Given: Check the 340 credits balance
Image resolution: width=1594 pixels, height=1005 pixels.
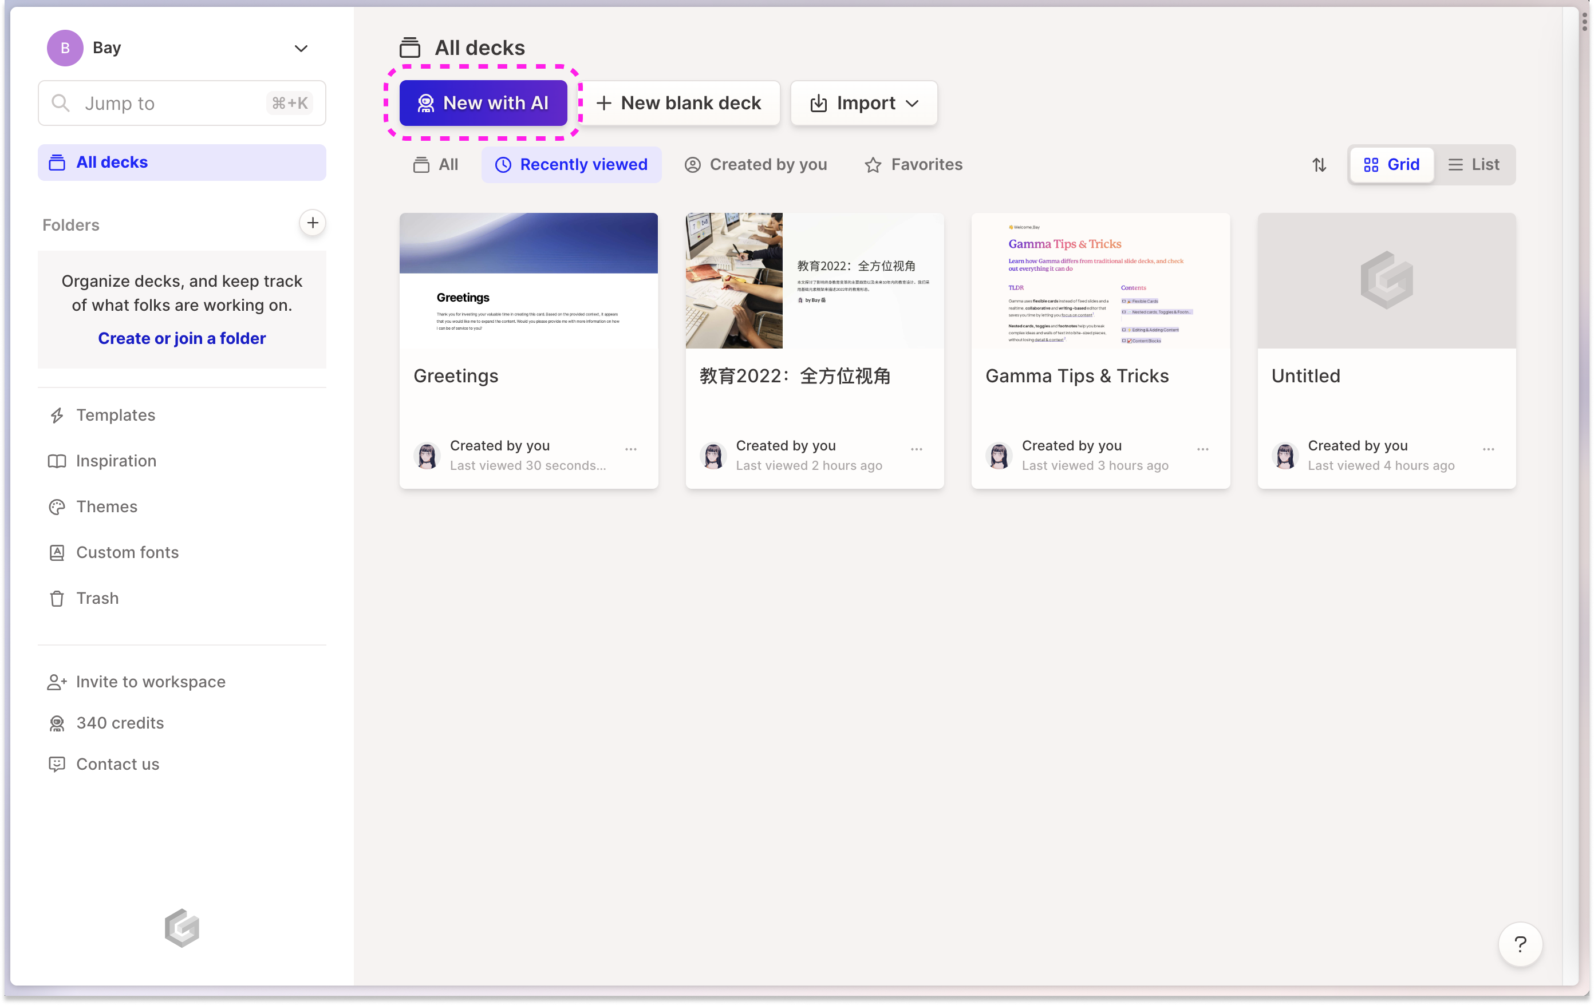Looking at the screenshot, I should click(x=120, y=722).
